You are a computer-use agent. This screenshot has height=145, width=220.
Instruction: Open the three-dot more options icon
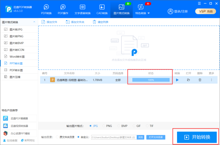click(211, 80)
